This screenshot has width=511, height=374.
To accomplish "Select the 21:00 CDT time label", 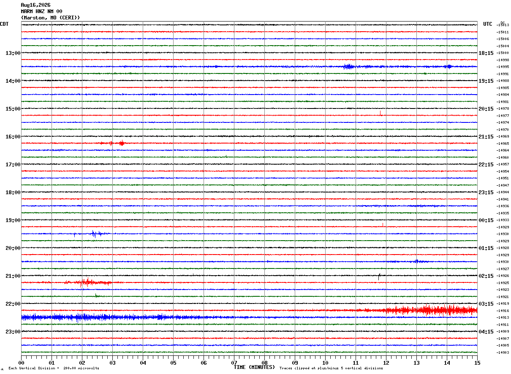I will pos(13,276).
